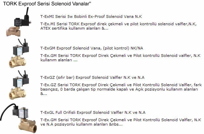Click the T-Ex.GM Serisi N.K kullanım alanları description

pos(120,58)
